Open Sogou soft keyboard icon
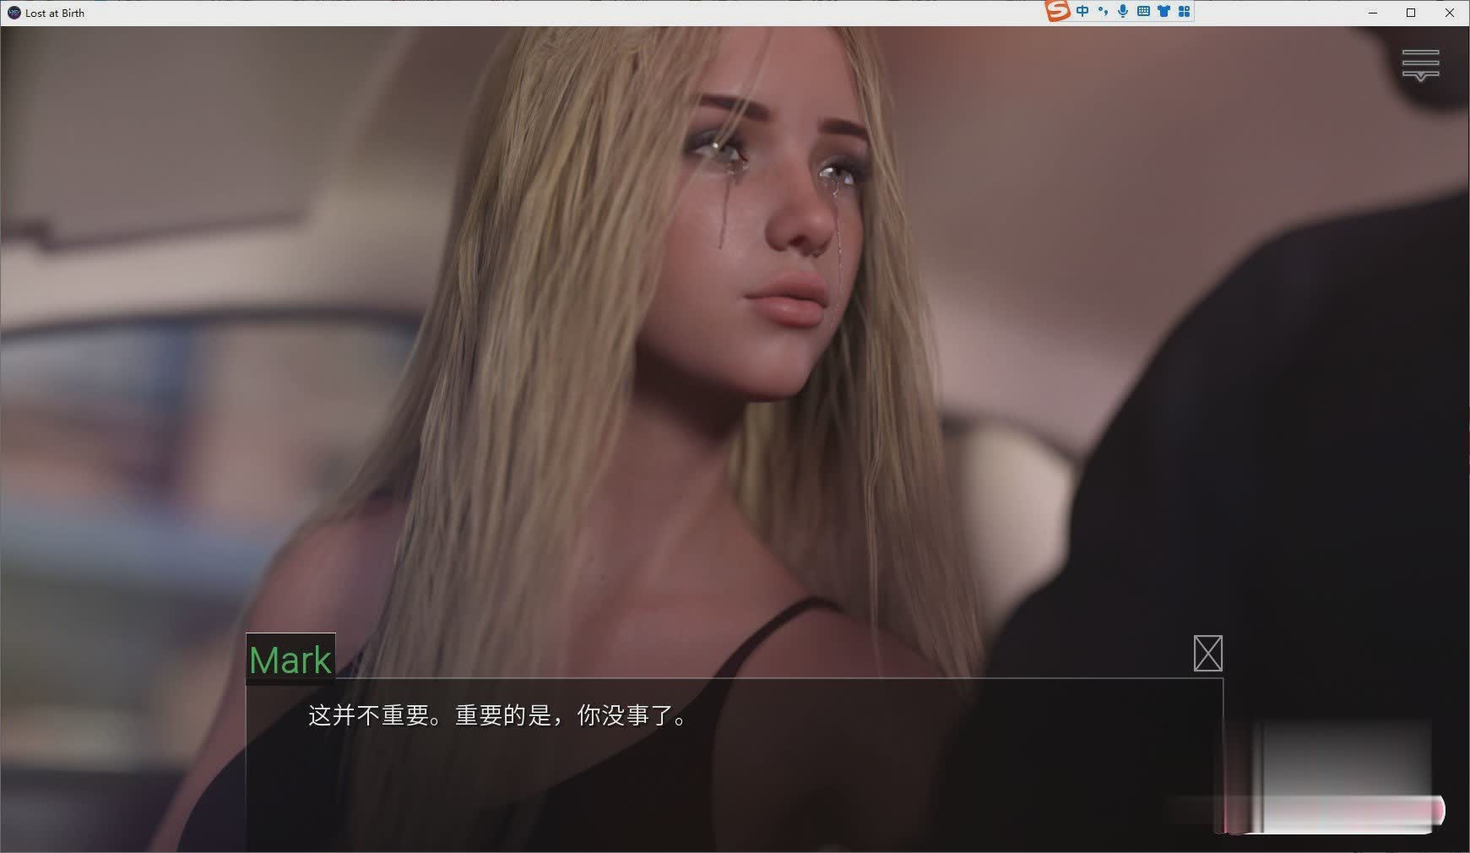 tap(1143, 11)
